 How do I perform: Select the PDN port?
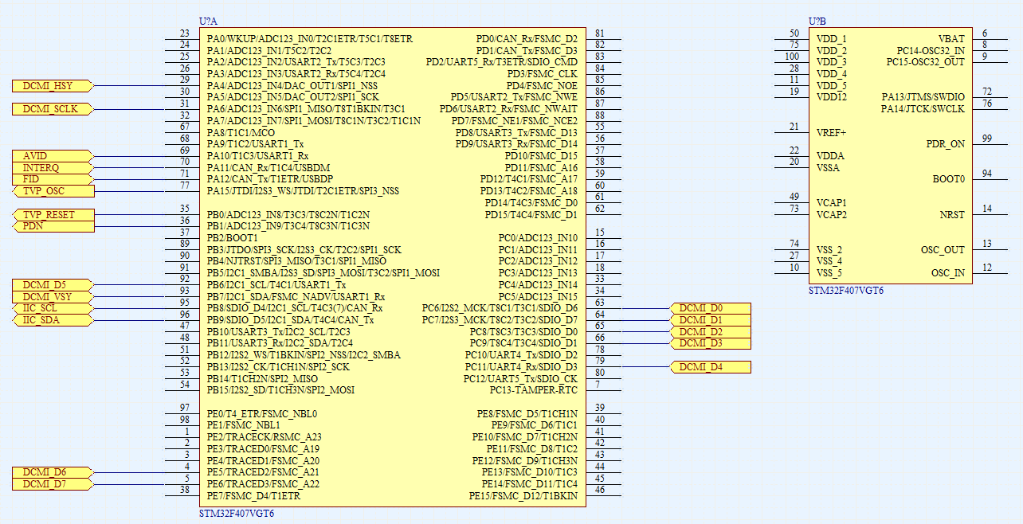click(x=53, y=226)
